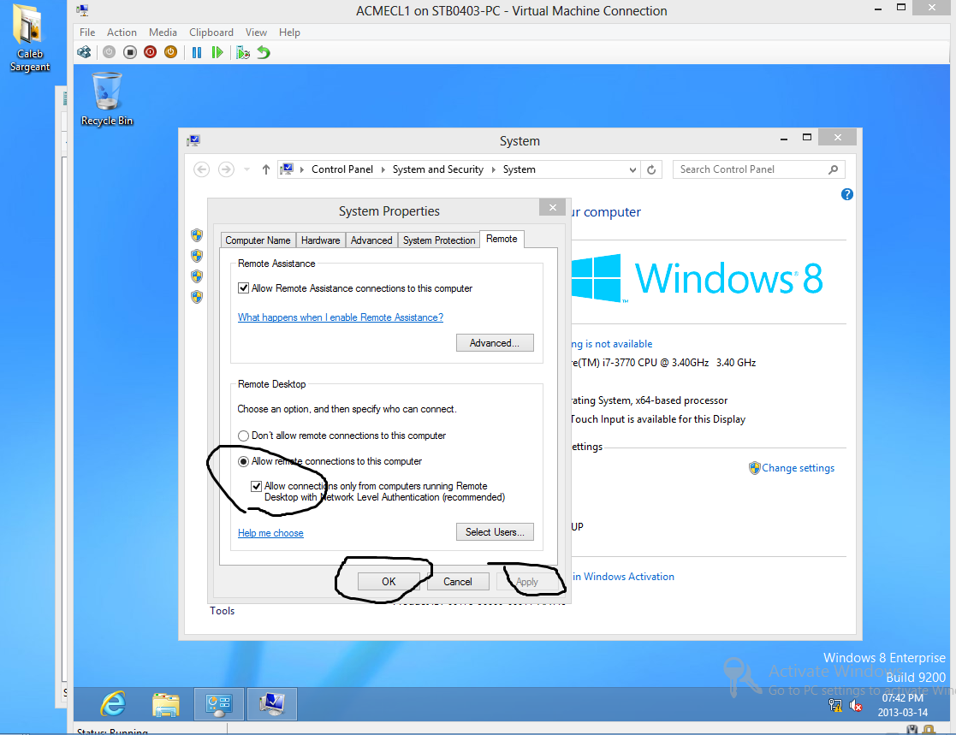Screen dimensions: 956x735
Task: Select the Remote tab
Action: tap(502, 239)
